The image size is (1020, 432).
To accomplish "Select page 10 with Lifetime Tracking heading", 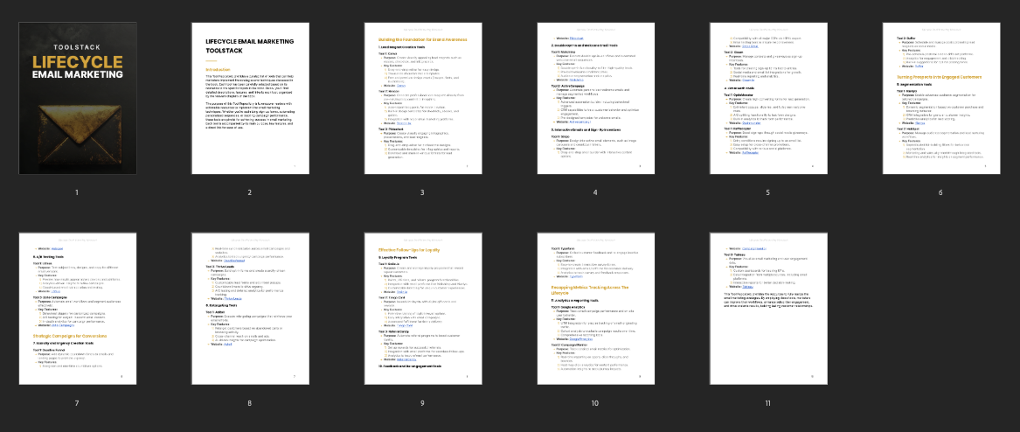I will pos(595,308).
